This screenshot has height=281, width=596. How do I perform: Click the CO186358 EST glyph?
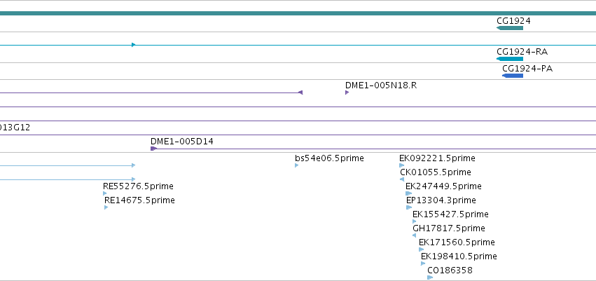click(430, 277)
